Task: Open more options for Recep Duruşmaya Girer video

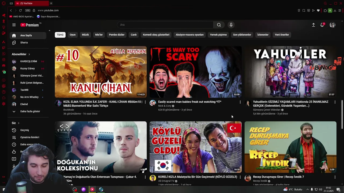Action: (x=335, y=177)
